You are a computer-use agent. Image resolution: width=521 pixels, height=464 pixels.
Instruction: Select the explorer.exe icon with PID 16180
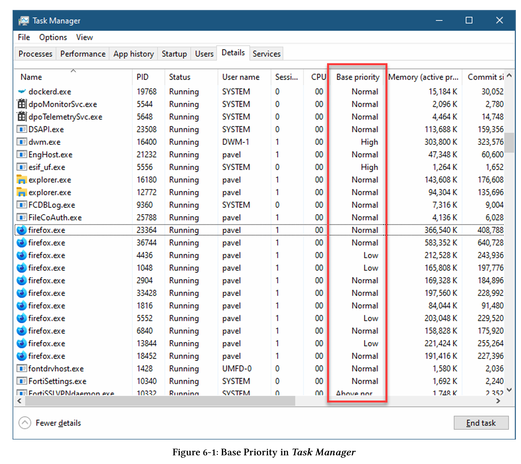click(x=22, y=180)
